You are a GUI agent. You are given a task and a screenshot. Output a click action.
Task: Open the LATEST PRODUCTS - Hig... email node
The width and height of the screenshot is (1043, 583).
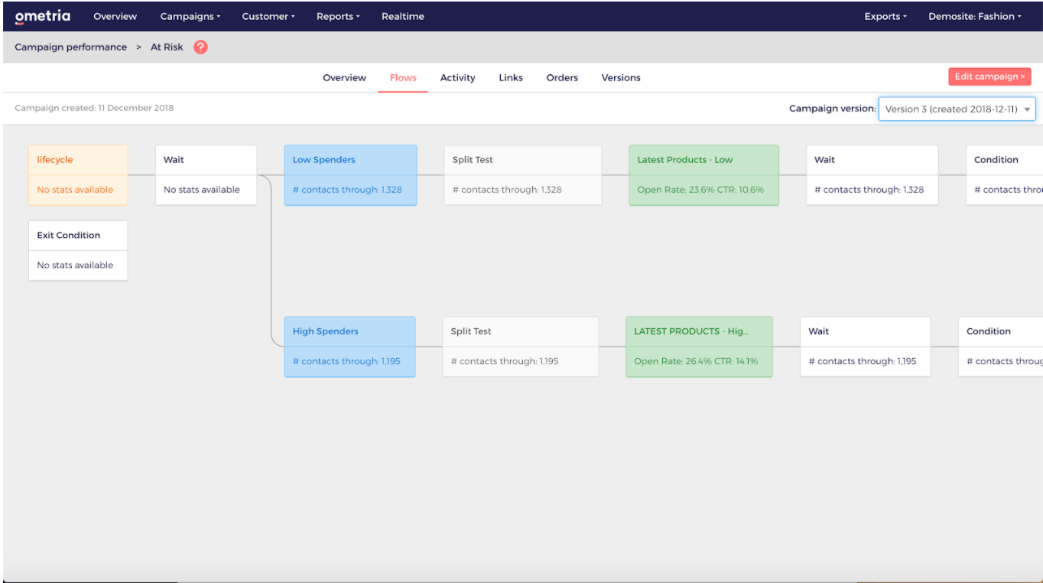[x=699, y=347]
